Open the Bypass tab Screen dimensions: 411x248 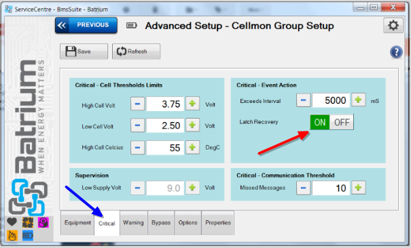(161, 223)
